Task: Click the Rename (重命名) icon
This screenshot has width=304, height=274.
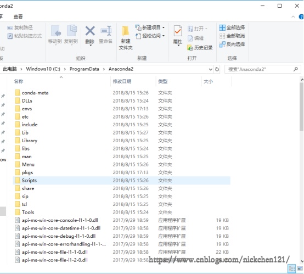Action: point(106,31)
